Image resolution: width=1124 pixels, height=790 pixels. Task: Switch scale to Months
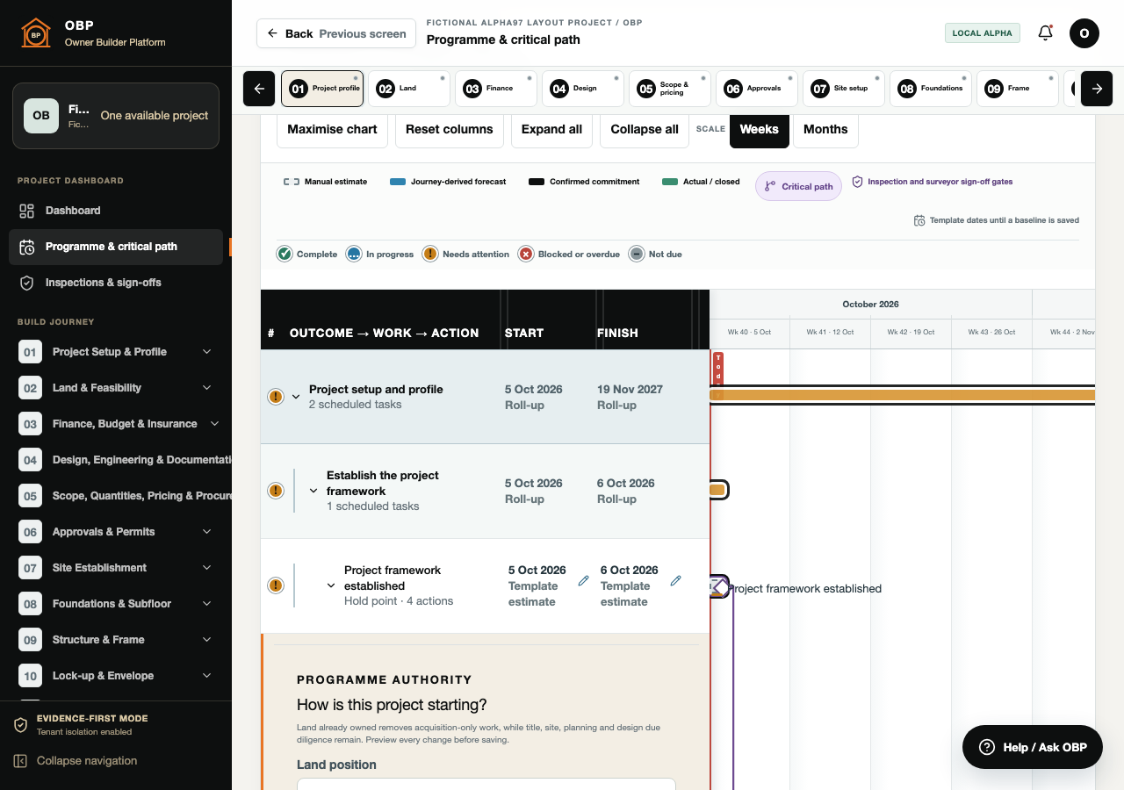coord(825,129)
